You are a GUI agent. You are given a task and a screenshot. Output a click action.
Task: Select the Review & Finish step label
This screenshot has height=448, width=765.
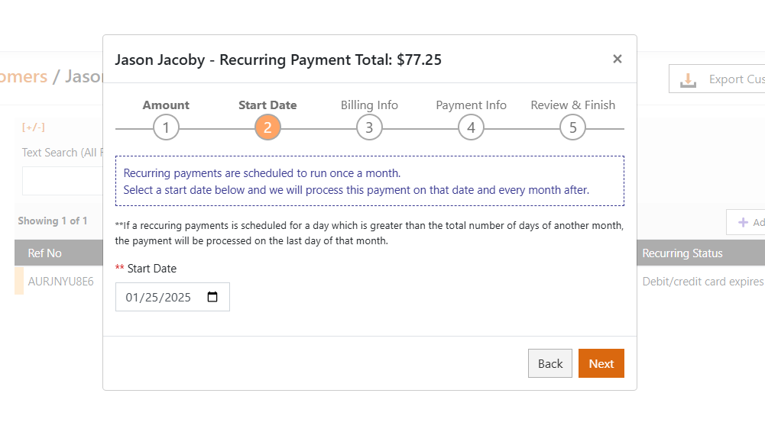tap(573, 105)
